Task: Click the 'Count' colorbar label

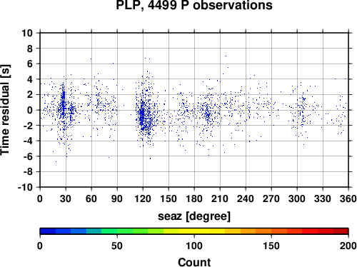Action: 194,262
